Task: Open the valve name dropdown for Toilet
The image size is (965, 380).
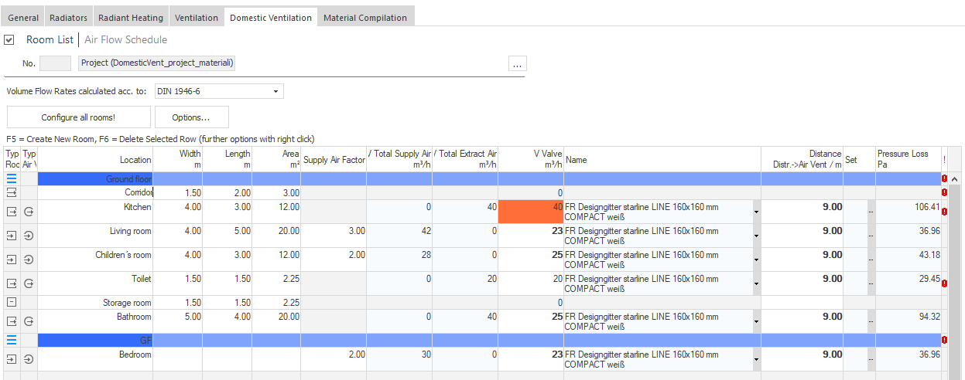Action: (x=756, y=284)
